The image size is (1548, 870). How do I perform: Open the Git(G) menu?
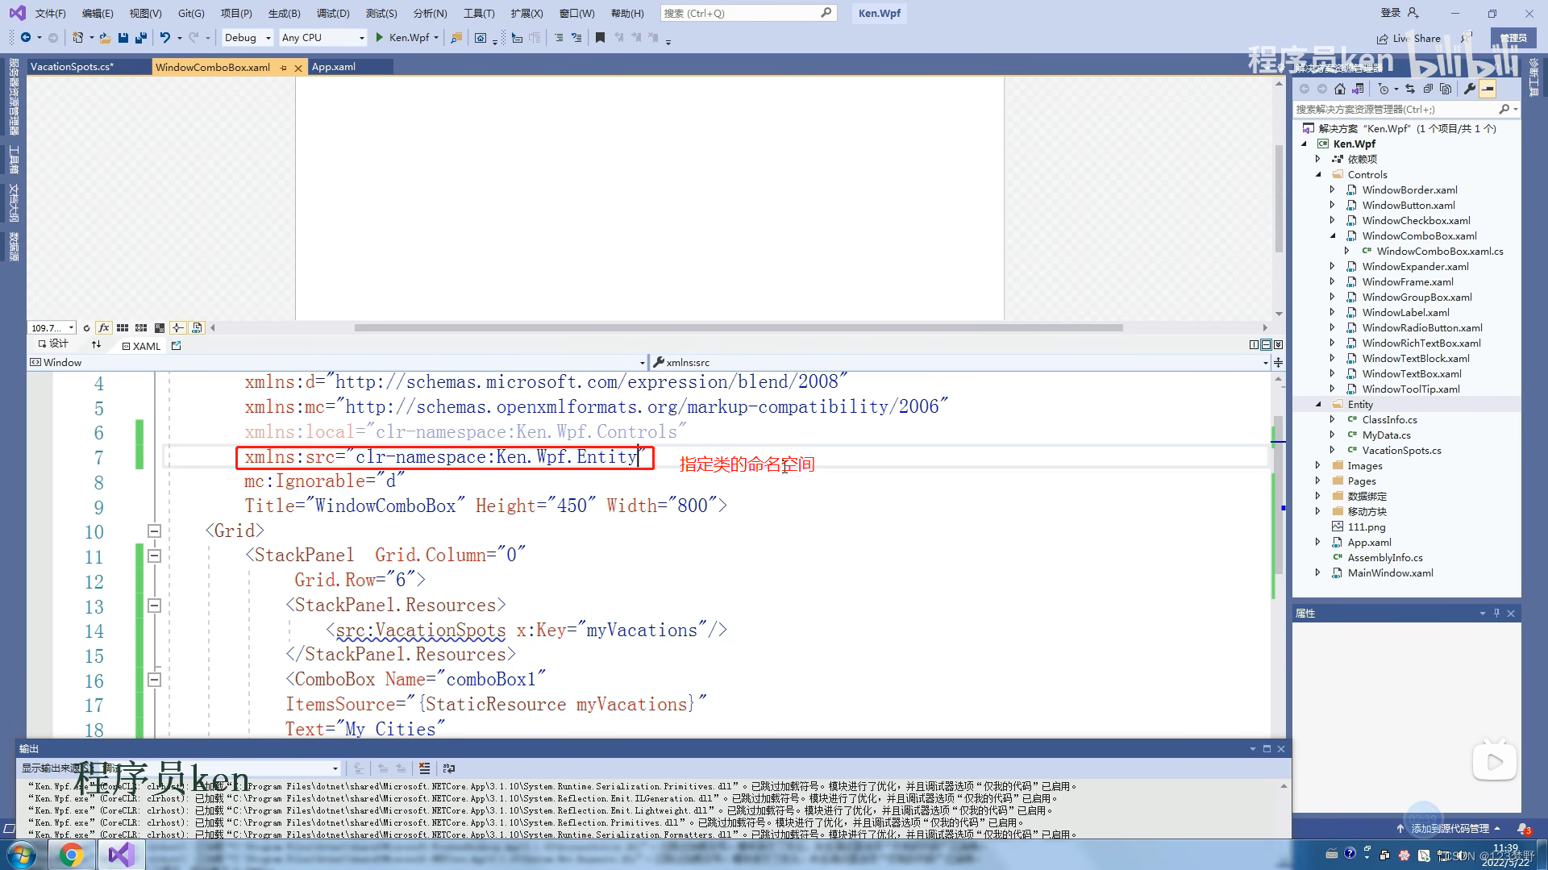[x=191, y=13]
